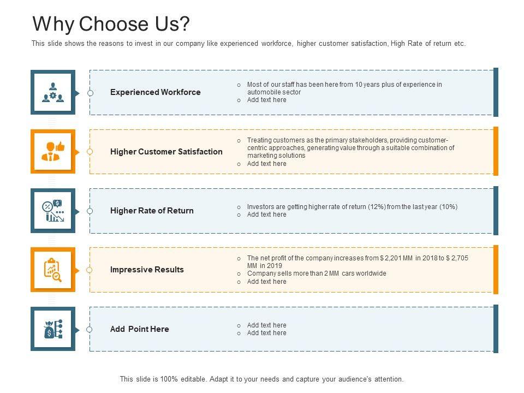The height and width of the screenshot is (393, 524).
Task: Click the clipboard magnifier results icon
Action: (53, 270)
